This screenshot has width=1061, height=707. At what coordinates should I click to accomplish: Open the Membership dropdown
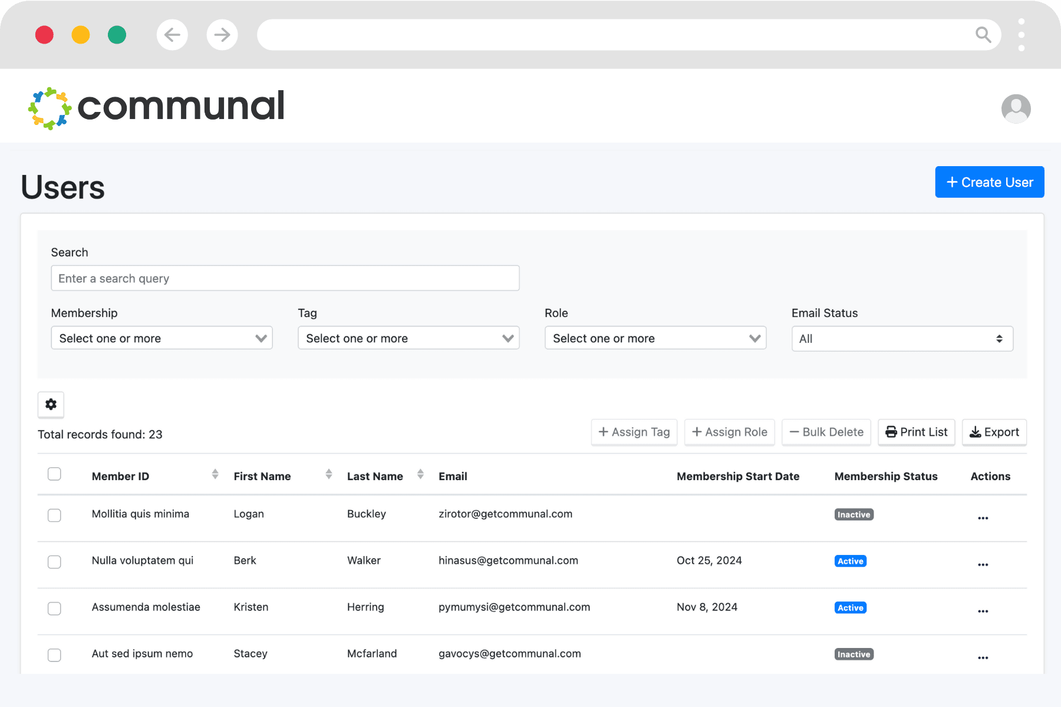(x=162, y=338)
